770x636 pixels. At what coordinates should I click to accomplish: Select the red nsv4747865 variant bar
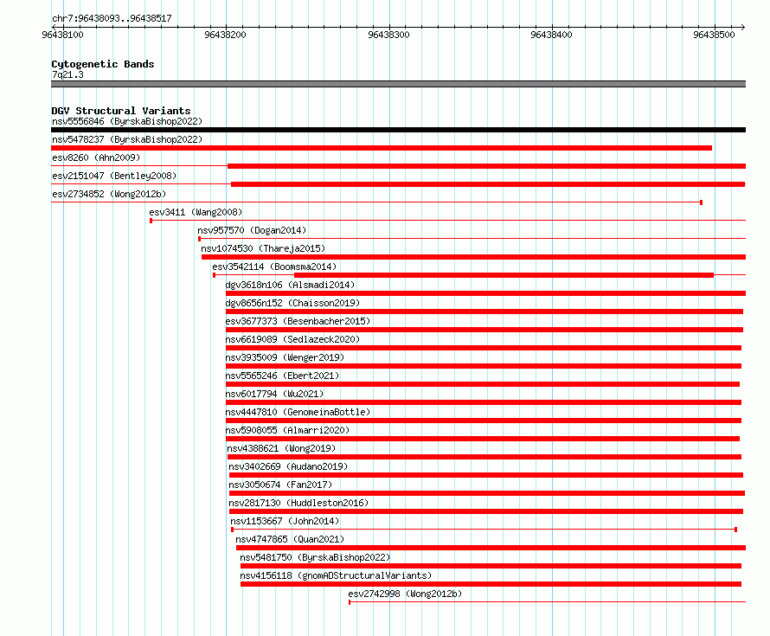tap(491, 548)
